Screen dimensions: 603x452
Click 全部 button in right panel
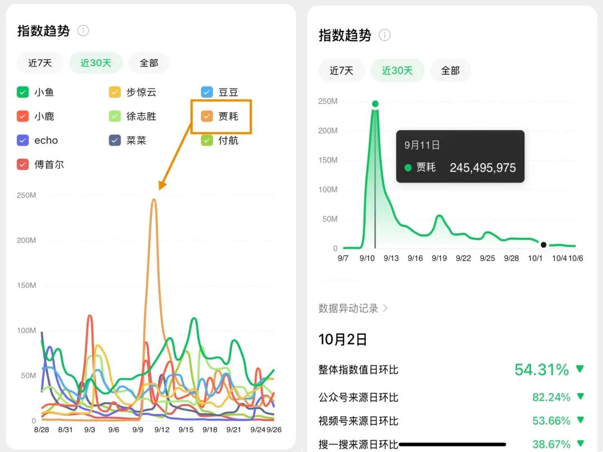[x=451, y=70]
